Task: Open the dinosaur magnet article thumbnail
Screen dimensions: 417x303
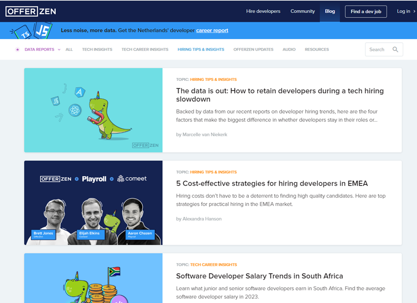Action: (93, 110)
